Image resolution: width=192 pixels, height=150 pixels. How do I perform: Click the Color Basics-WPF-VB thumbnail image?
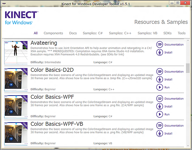pos(16,134)
